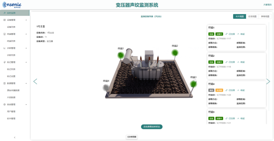The image size is (274, 141).
Task: Click the 诊断管理 chart icon
Action: [5, 48]
